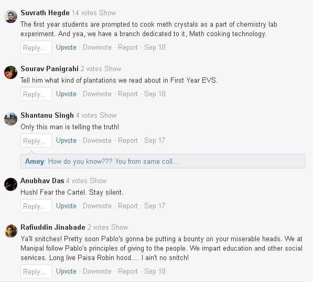Focus reply field under Shantanu Singh's comment
The width and height of the screenshot is (313, 282).
36,141
